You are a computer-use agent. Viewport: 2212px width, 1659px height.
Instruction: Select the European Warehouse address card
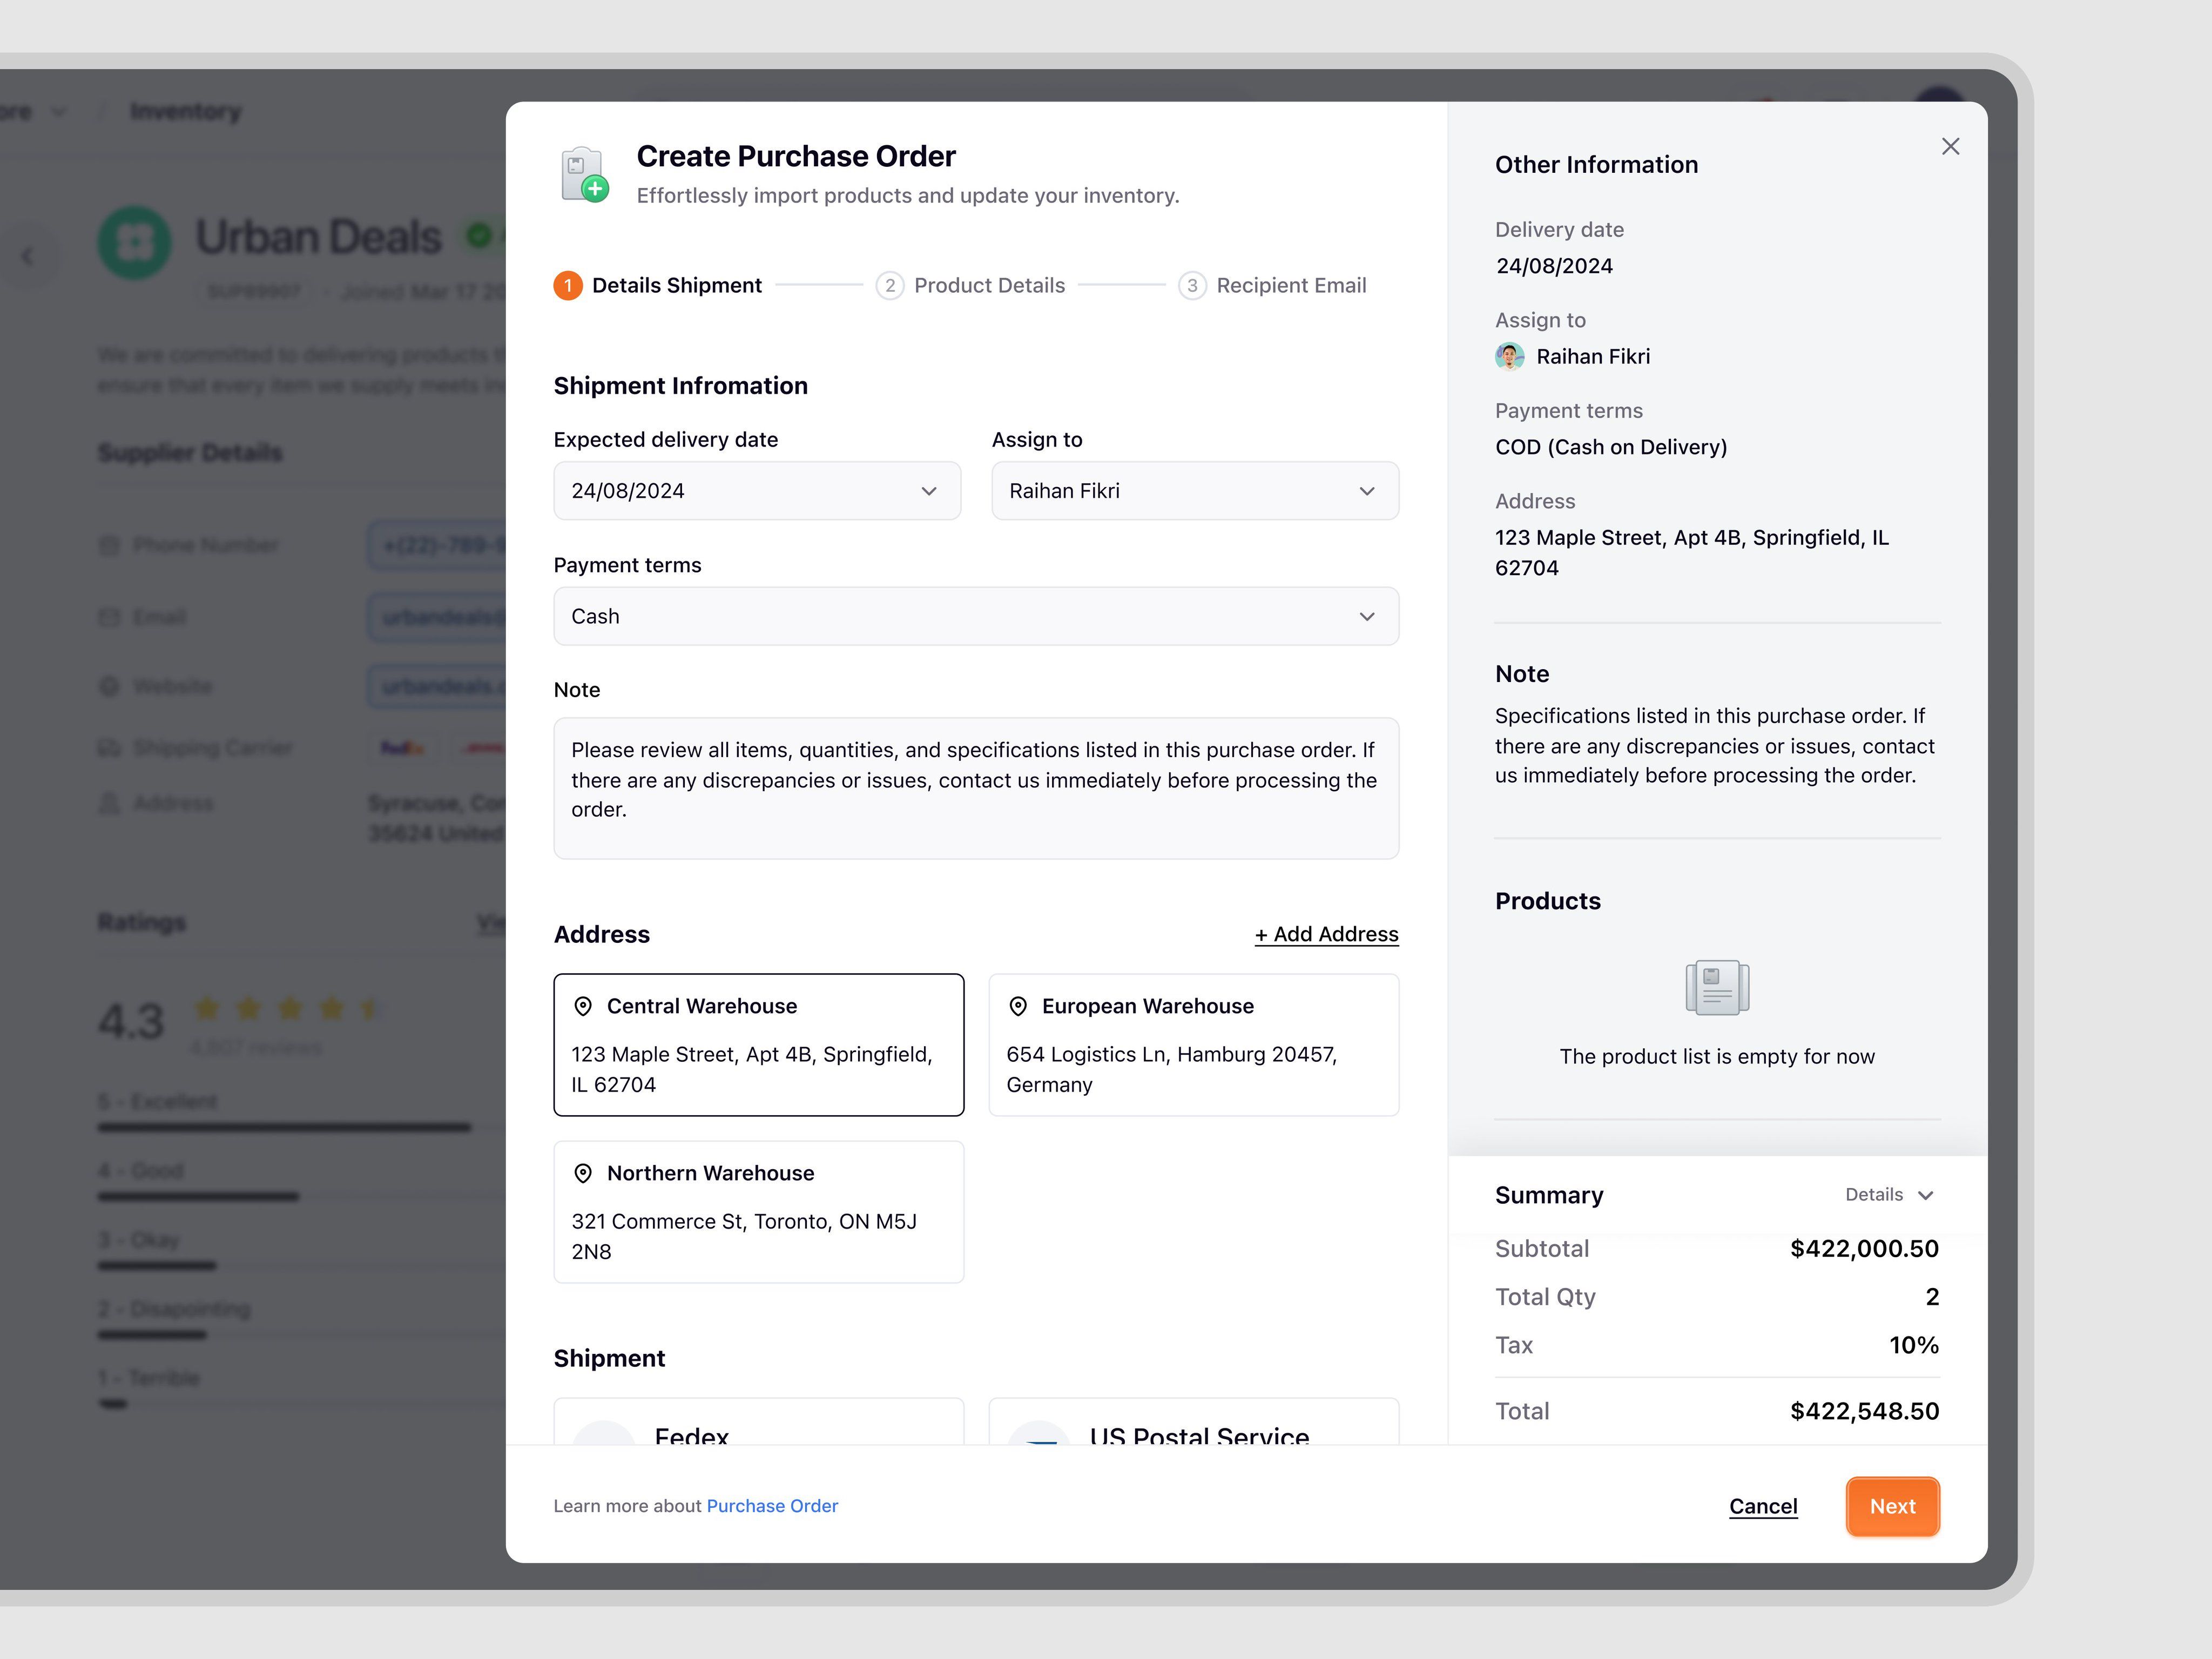coord(1193,1045)
